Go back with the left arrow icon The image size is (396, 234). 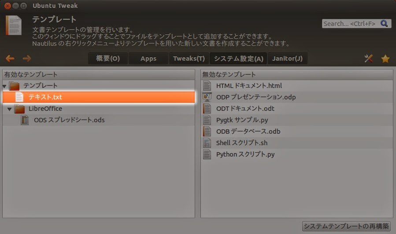coord(10,58)
